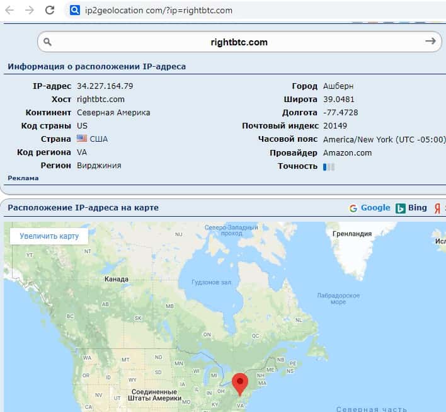Image resolution: width=446 pixels, height=412 pixels.
Task: Click the city value Ашберн
Action: [338, 86]
